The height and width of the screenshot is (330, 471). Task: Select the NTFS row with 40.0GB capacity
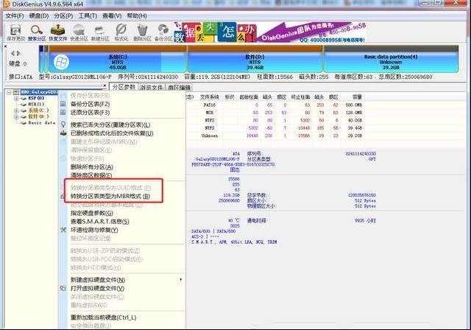coord(275,120)
